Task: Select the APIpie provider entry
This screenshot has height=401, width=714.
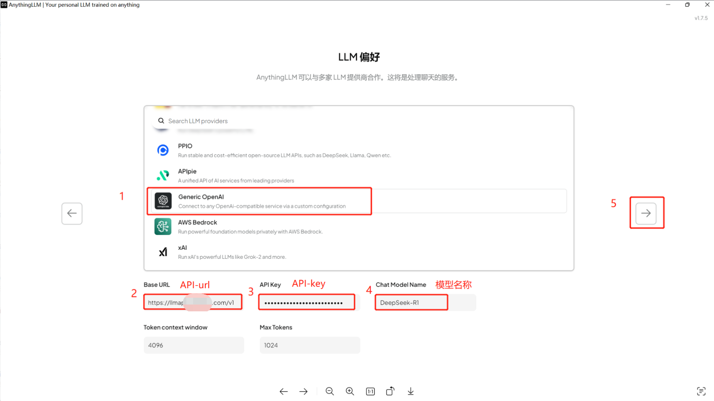Action: point(359,176)
